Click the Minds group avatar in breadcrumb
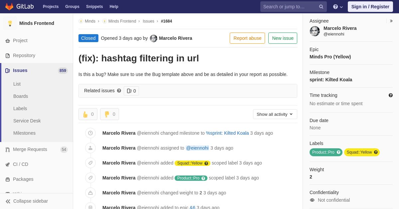Viewport: 399px width, 209px height. [81, 21]
